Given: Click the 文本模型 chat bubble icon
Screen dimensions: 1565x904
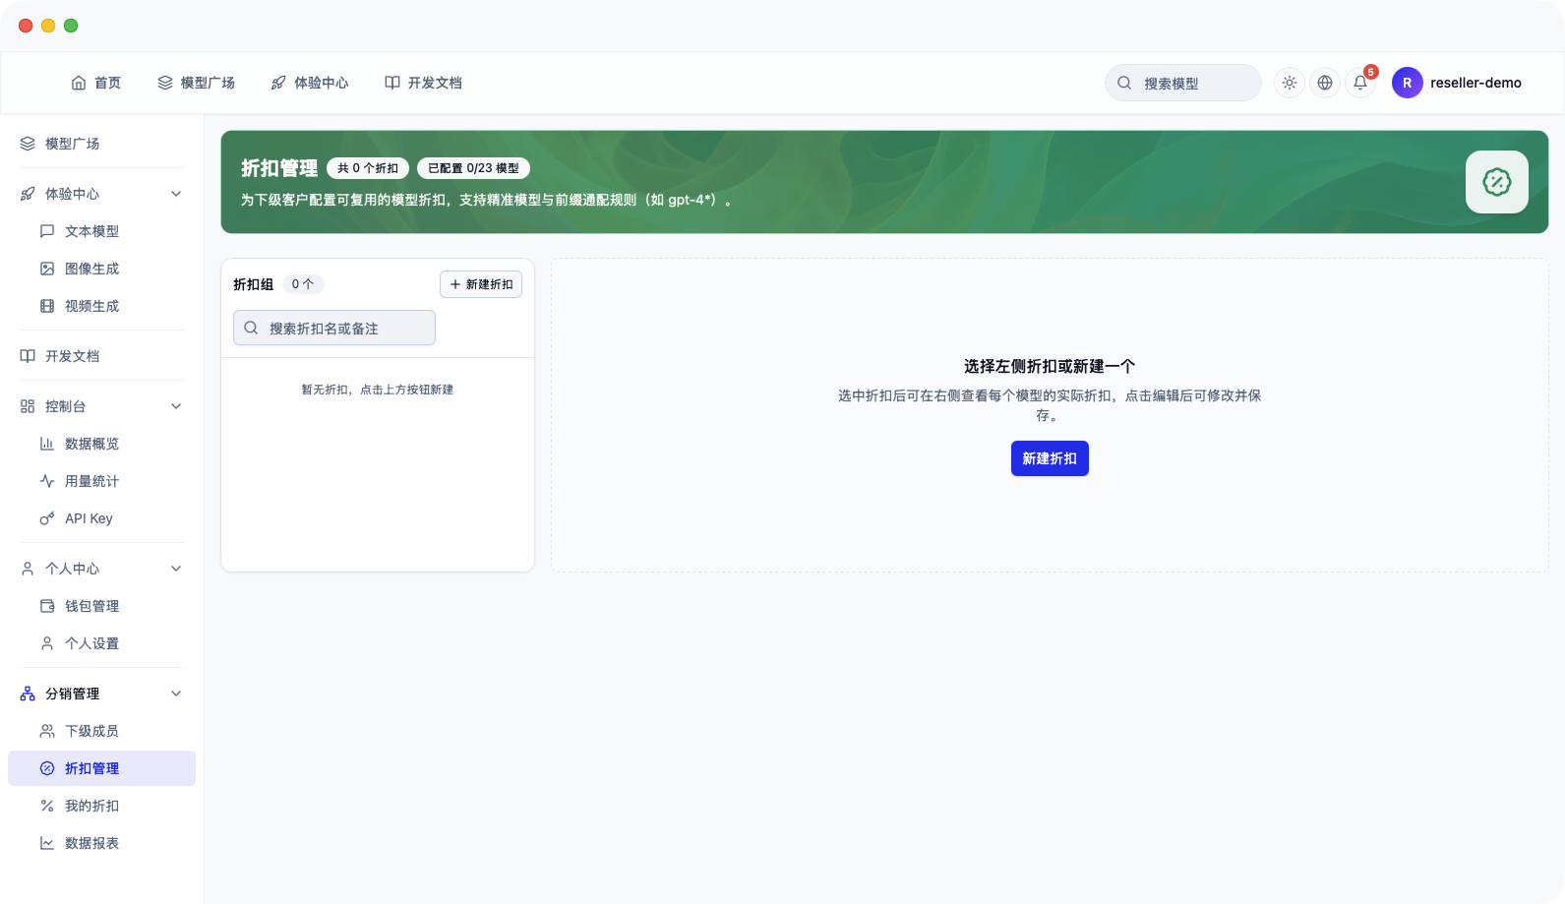Looking at the screenshot, I should point(47,231).
